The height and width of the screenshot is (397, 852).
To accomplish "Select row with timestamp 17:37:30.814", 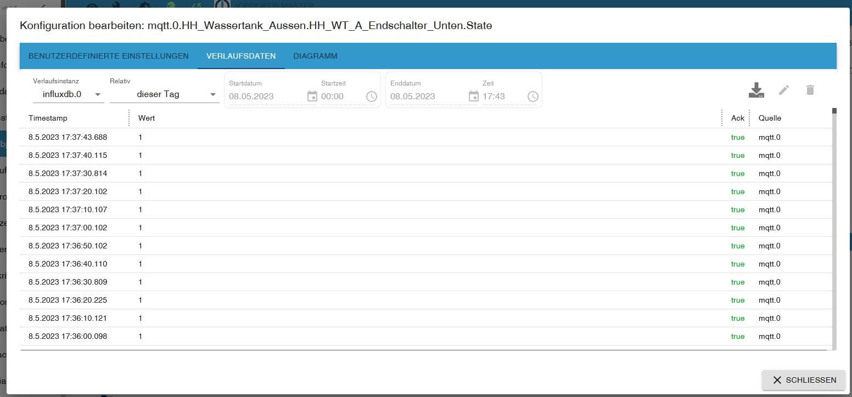I will tap(425, 173).
